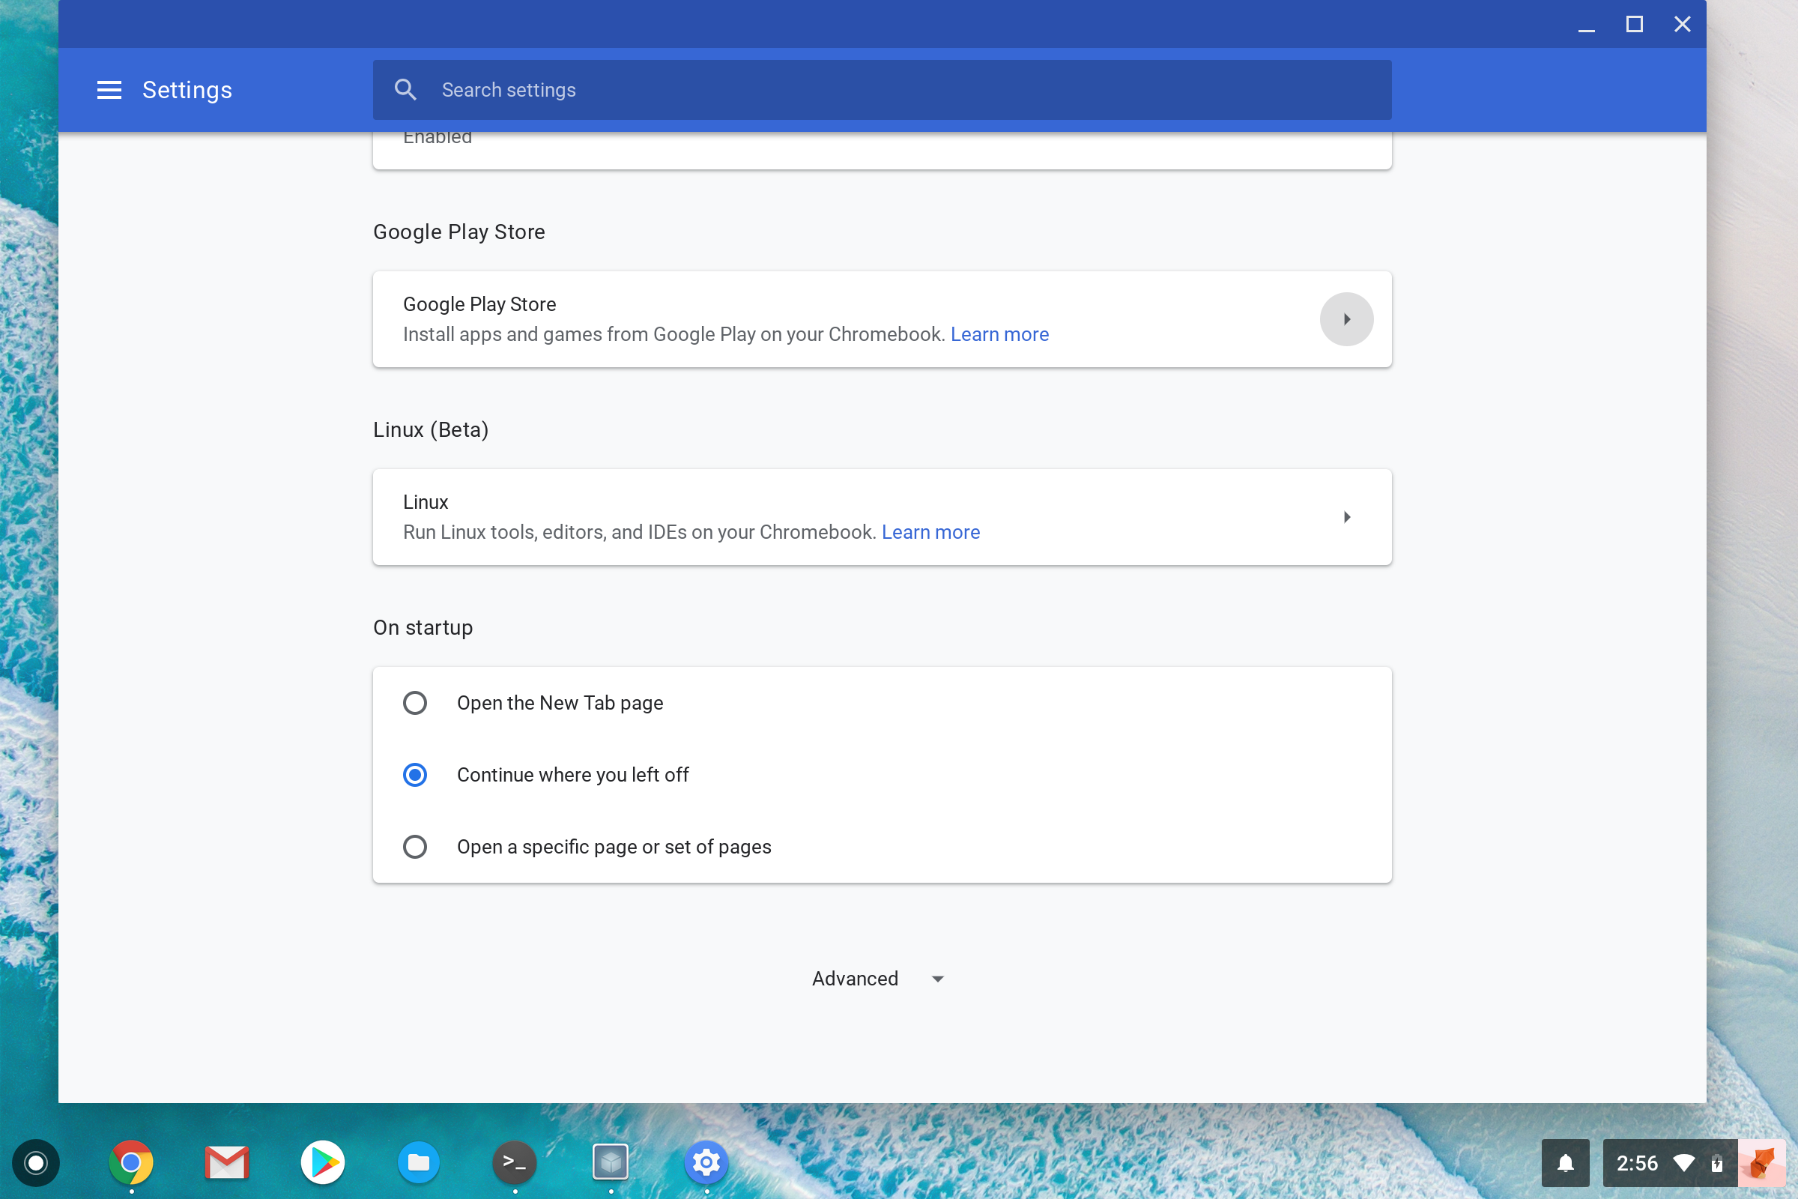This screenshot has width=1798, height=1199.
Task: Click Learn more about Google Play
Action: [x=999, y=334]
